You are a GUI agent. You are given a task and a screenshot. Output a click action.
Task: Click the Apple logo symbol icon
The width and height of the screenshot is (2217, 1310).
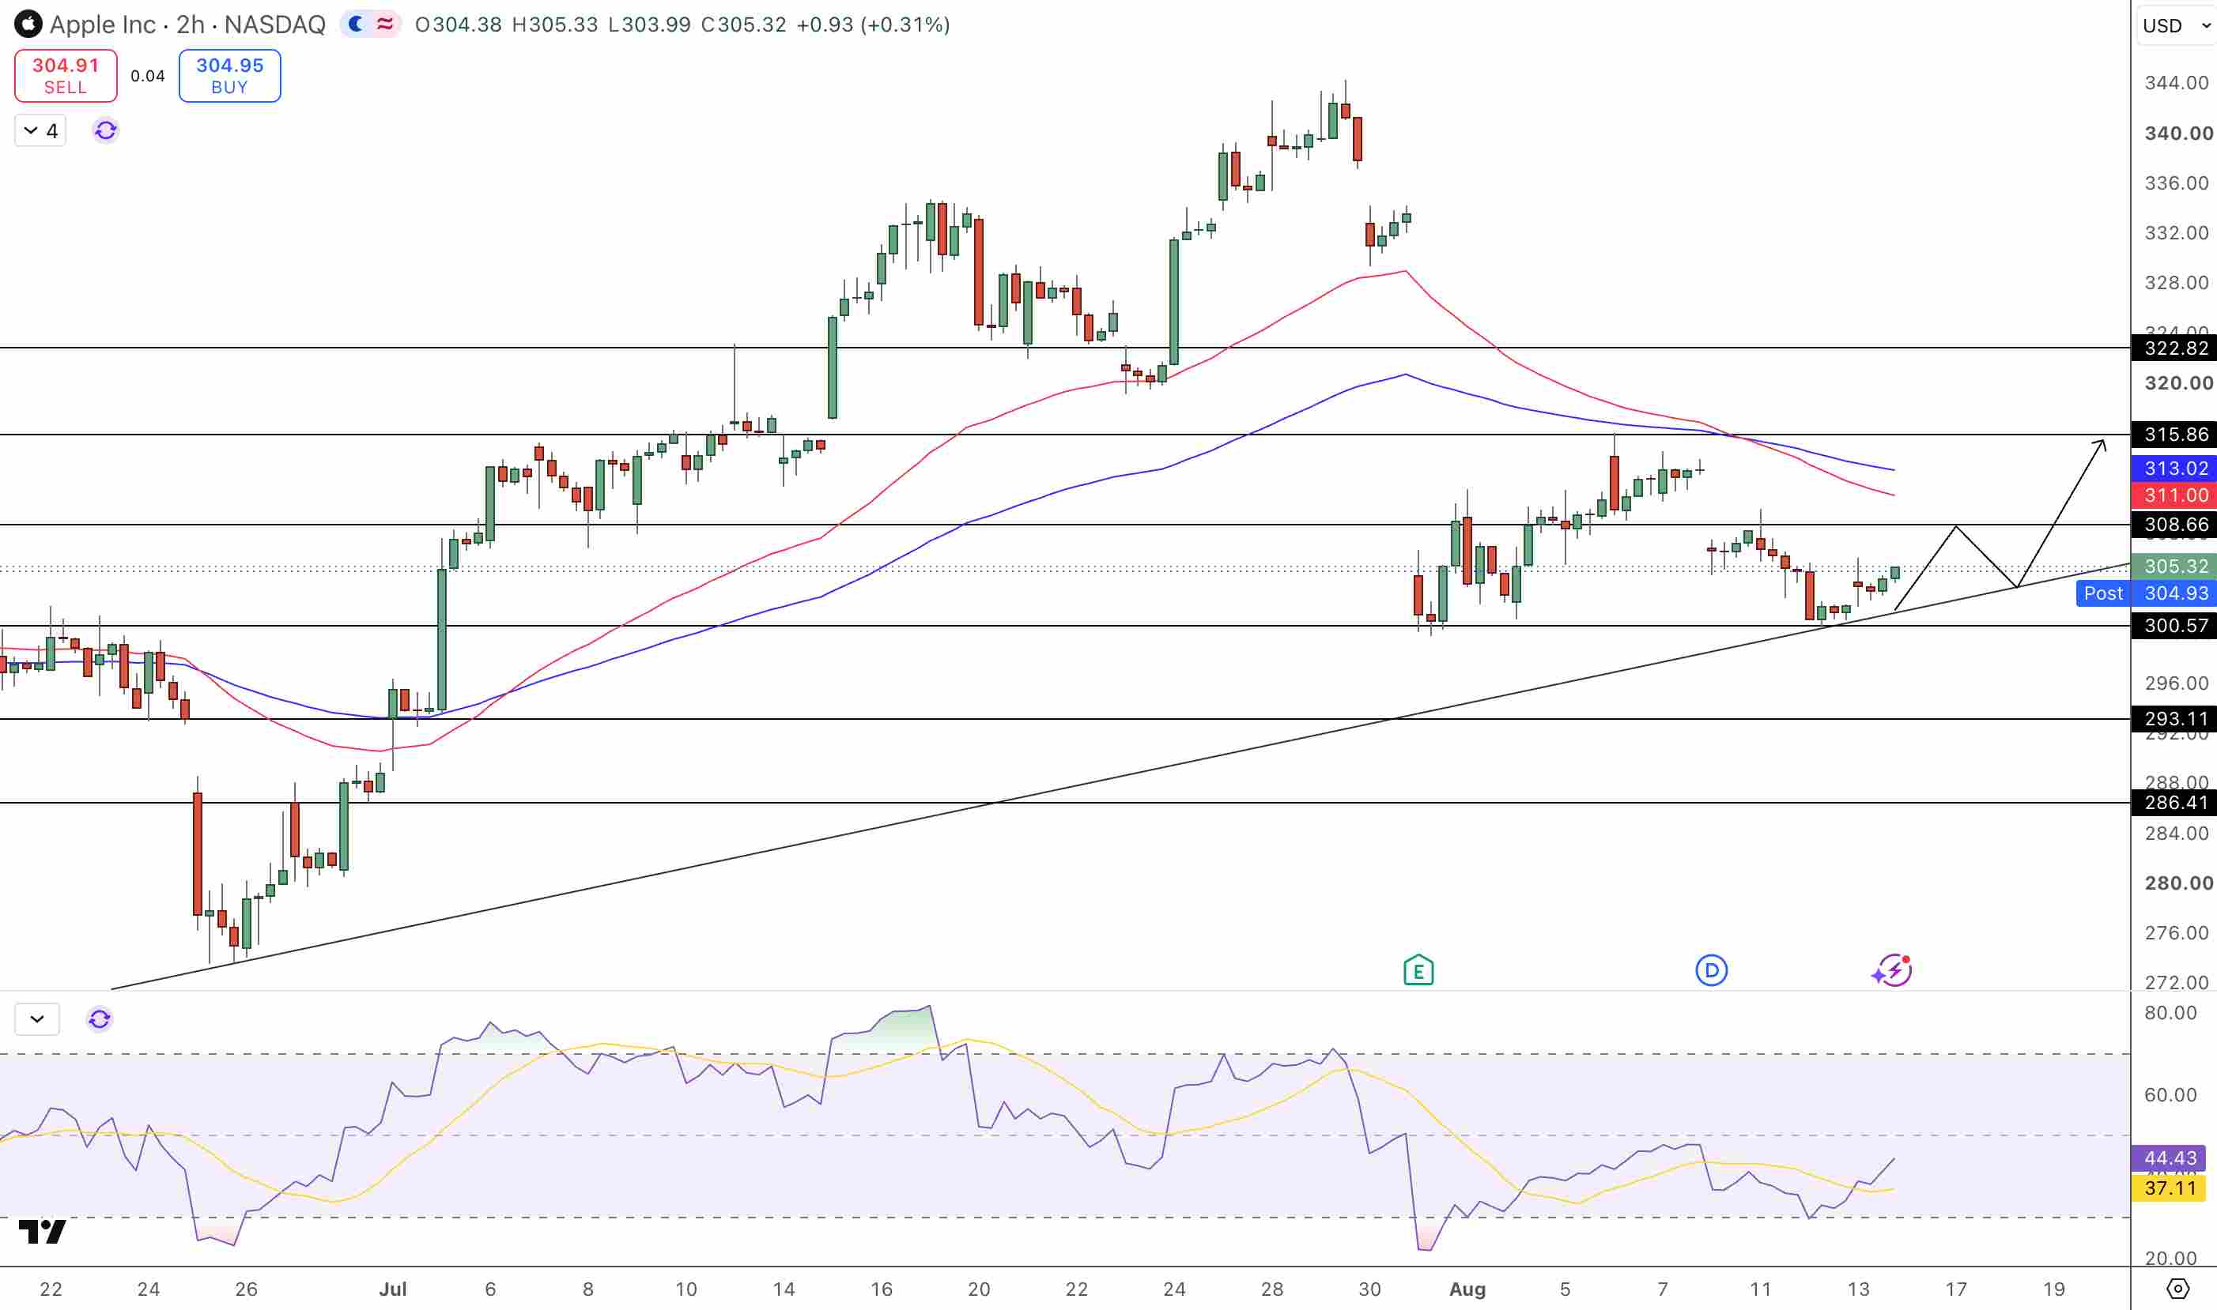click(28, 24)
